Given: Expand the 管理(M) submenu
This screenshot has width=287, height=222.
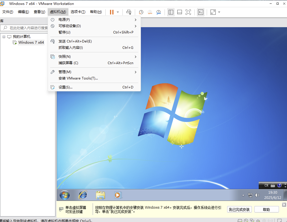Looking at the screenshot, I should [x=94, y=72].
